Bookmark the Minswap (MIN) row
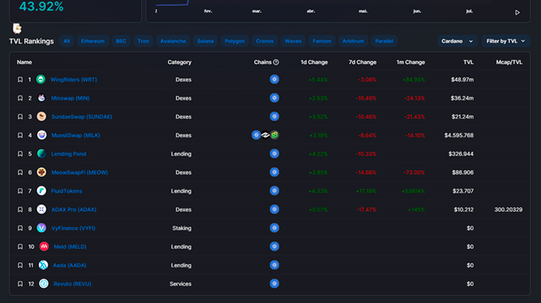The image size is (541, 303). tap(20, 99)
